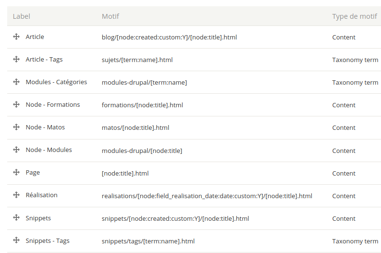Click the Label column header
The image size is (381, 253).
[21, 16]
